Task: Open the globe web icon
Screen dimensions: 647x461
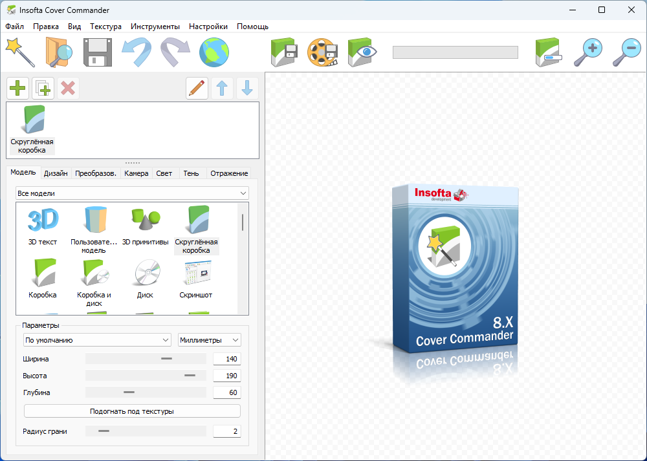Action: pyautogui.click(x=214, y=52)
